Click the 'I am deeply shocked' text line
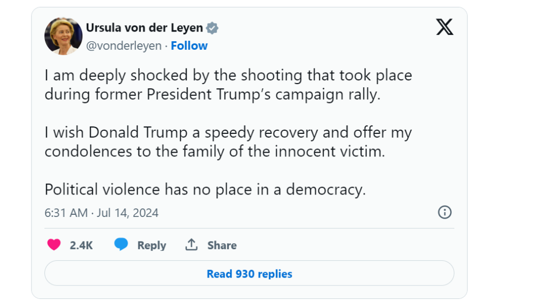Viewport: 548px width, 300px height. tap(228, 76)
